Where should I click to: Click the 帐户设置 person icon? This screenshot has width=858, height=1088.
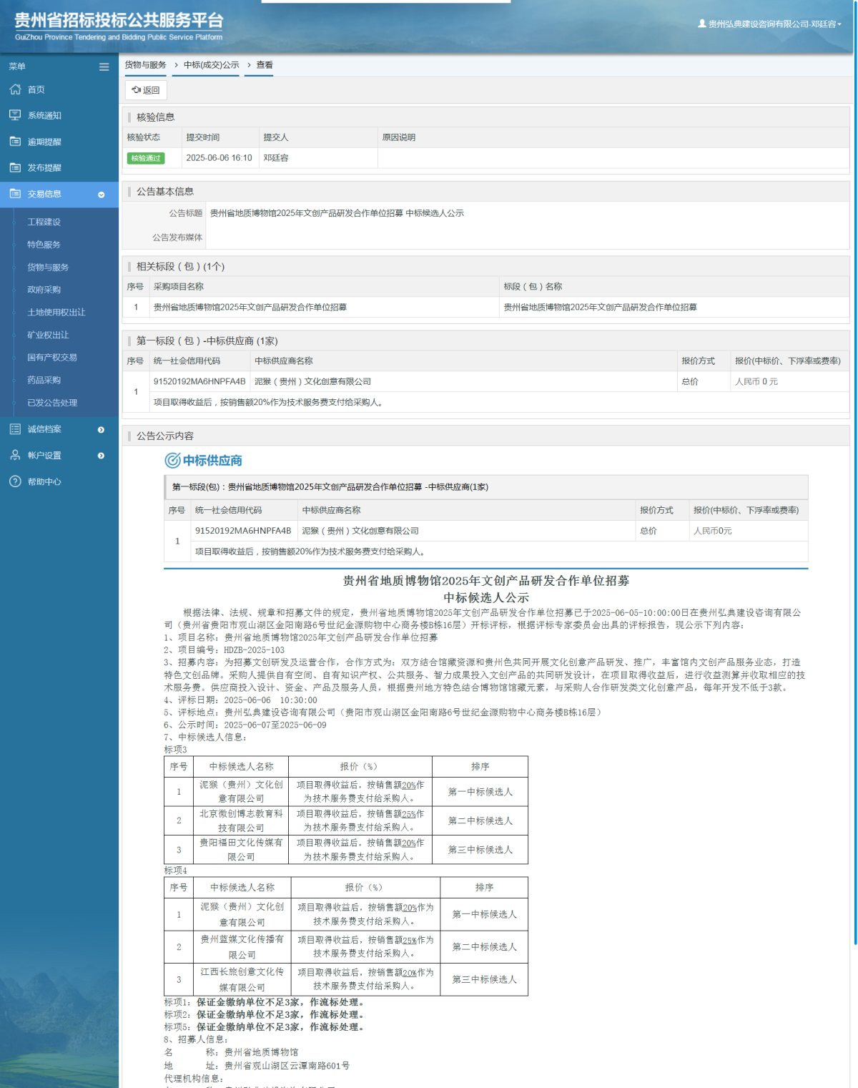(14, 455)
